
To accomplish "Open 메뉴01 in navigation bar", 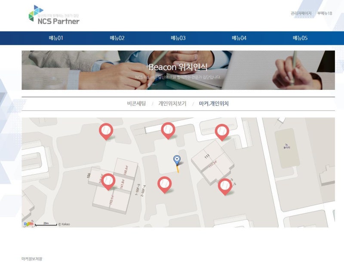I will [x=56, y=38].
